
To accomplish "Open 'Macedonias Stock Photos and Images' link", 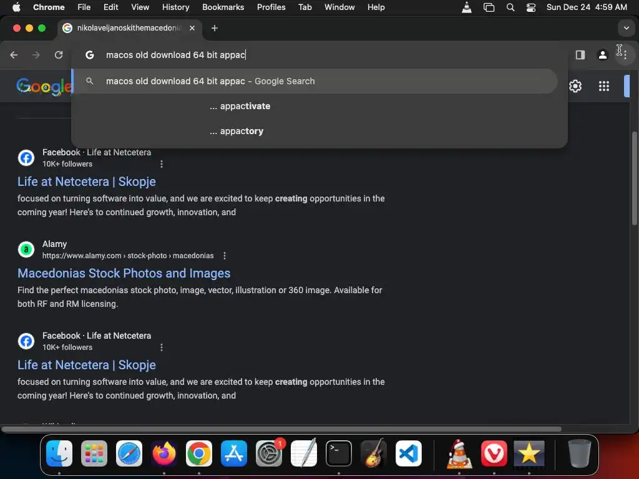I will 124,273.
